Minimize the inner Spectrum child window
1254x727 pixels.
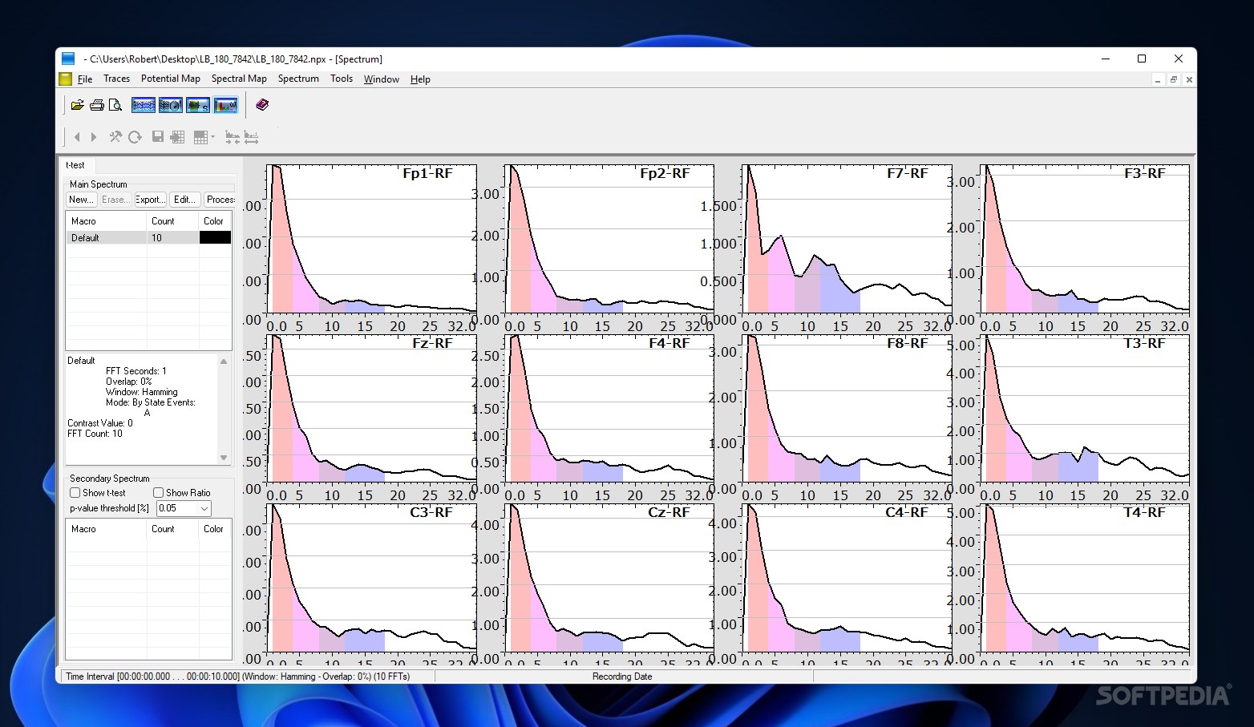[1158, 79]
